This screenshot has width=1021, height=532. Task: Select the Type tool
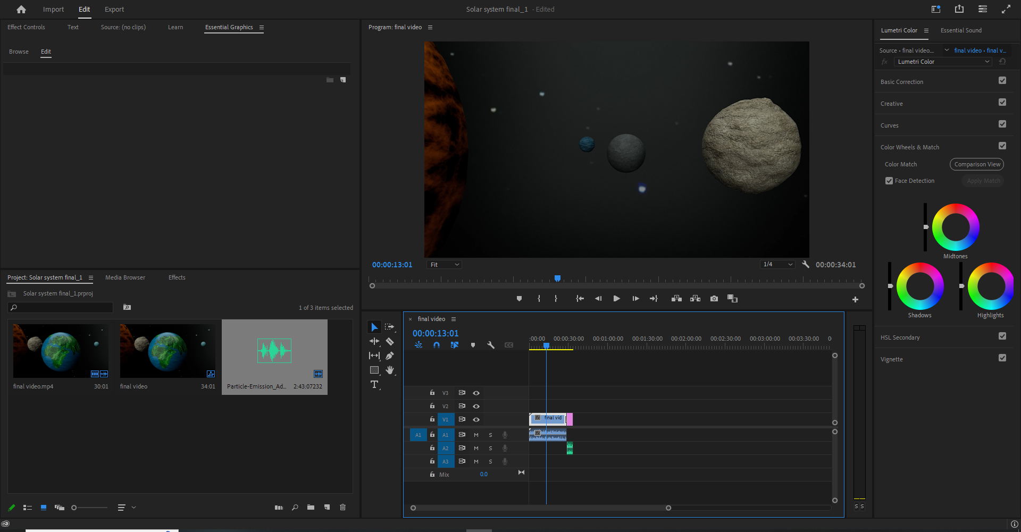point(374,384)
